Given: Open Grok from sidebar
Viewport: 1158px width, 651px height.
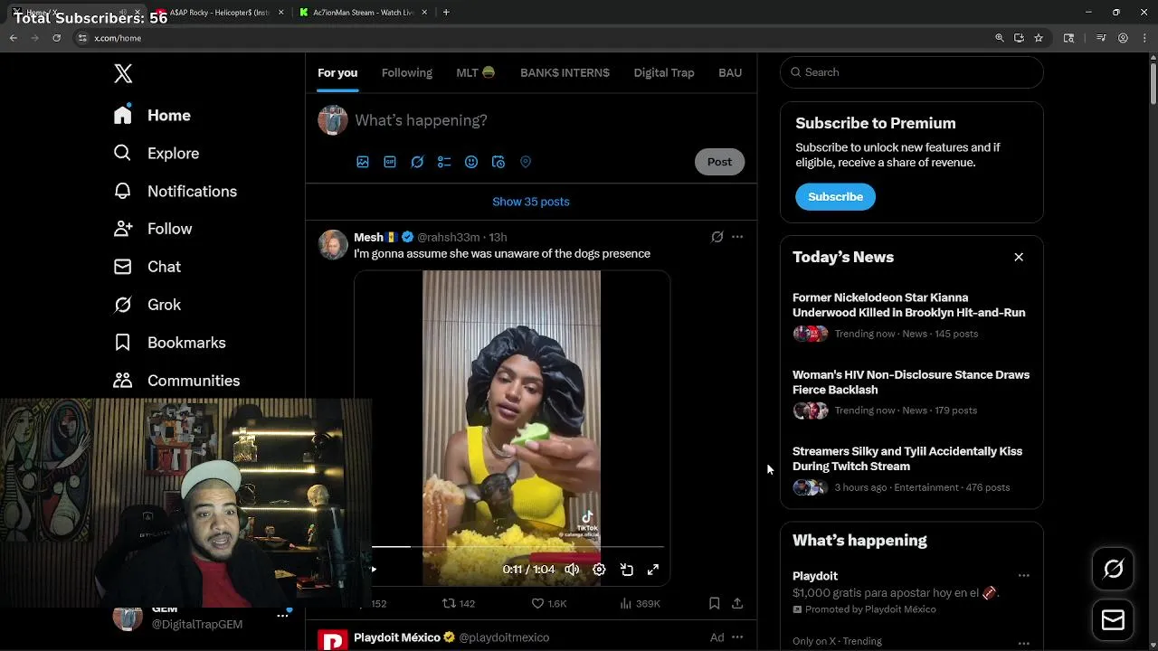Looking at the screenshot, I should [x=147, y=305].
